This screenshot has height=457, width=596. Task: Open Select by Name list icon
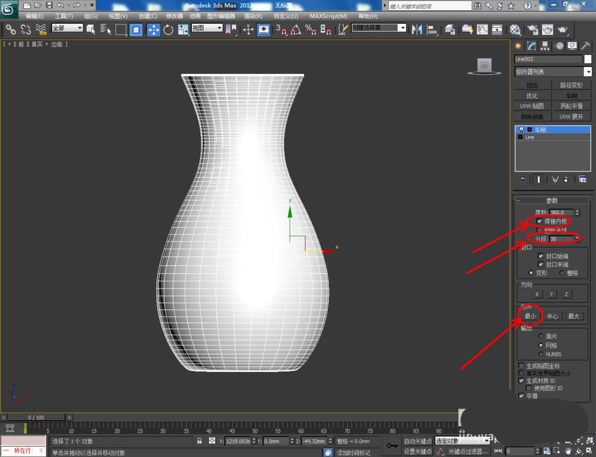point(105,29)
